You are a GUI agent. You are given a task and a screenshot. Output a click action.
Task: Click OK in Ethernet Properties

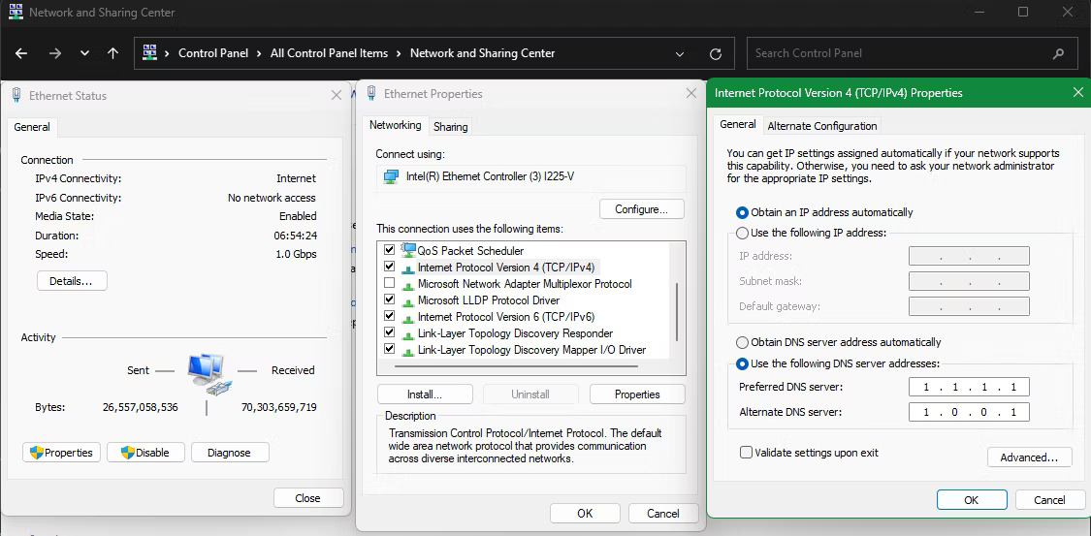coord(585,514)
